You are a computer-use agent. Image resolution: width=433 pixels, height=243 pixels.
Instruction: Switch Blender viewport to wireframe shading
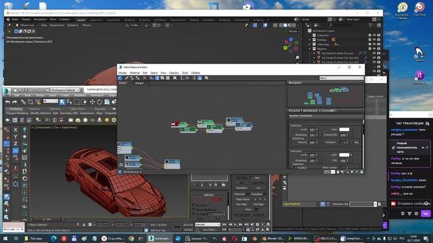(281, 25)
